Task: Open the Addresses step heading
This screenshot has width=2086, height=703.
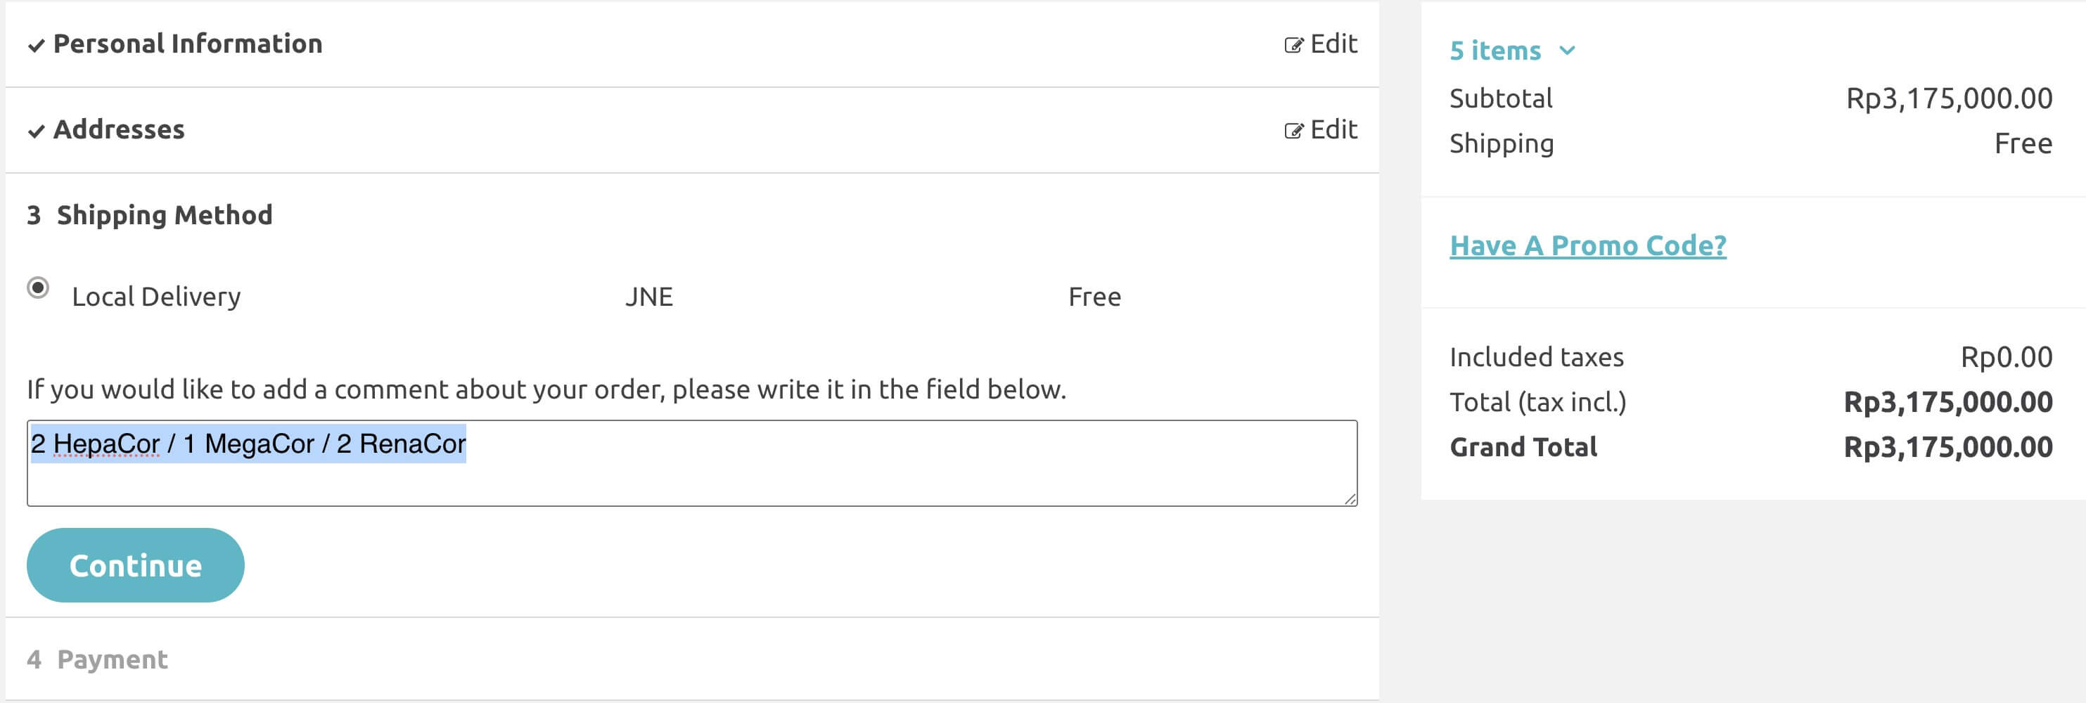Action: tap(119, 129)
